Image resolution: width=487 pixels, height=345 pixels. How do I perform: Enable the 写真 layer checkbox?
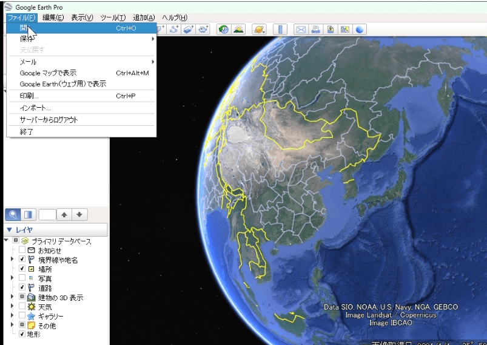(22, 278)
